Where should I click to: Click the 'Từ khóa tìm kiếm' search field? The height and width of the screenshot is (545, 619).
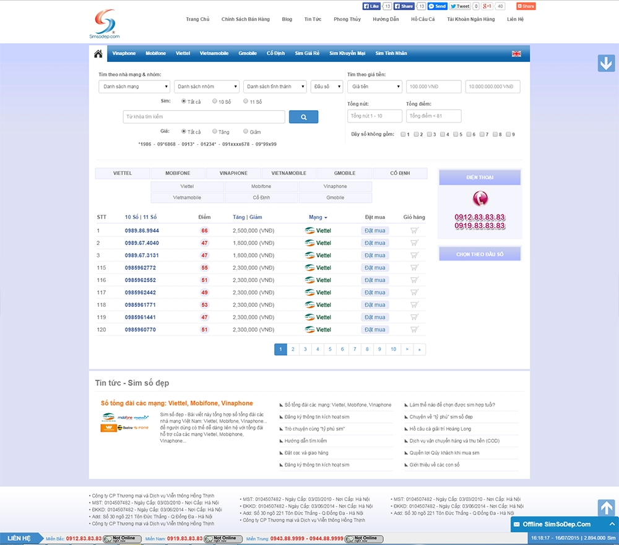click(x=204, y=117)
